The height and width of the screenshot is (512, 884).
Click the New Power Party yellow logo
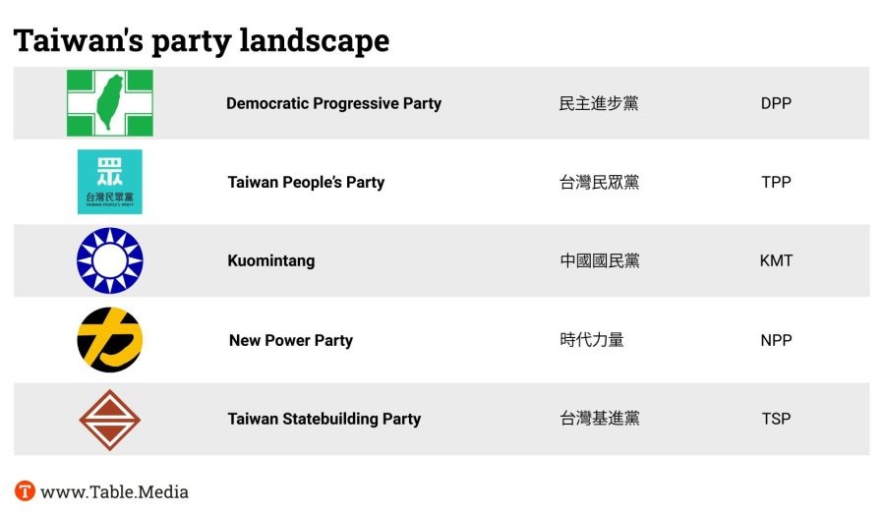pyautogui.click(x=110, y=340)
